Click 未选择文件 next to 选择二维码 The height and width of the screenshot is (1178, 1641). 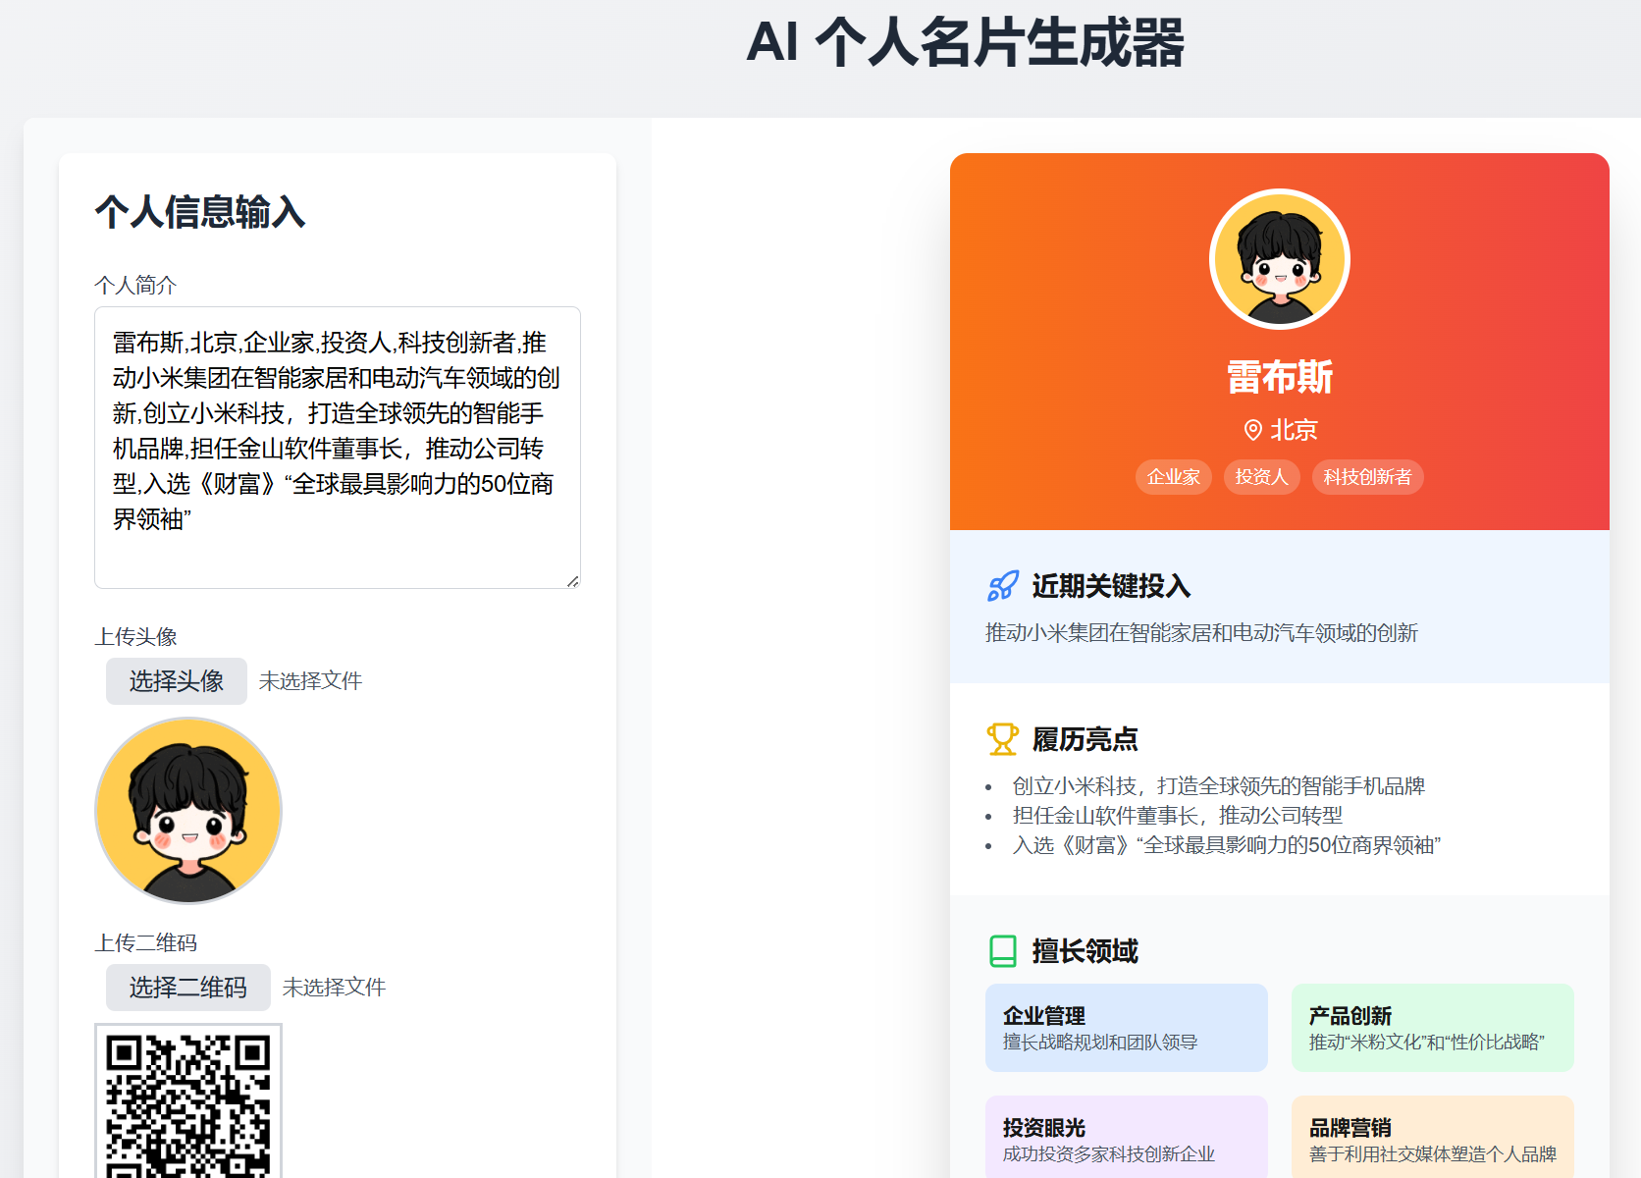(334, 988)
